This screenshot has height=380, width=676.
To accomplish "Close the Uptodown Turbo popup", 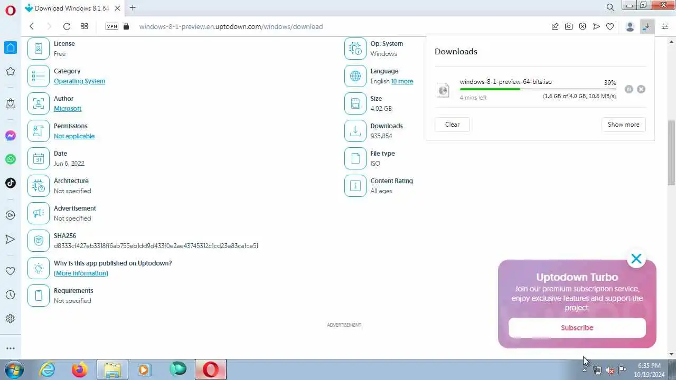I will point(636,259).
